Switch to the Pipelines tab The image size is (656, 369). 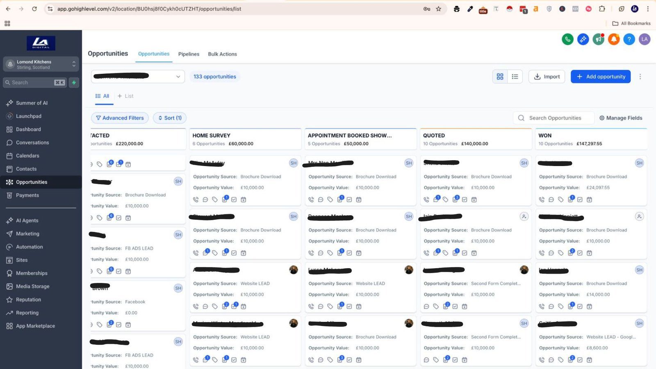click(189, 54)
